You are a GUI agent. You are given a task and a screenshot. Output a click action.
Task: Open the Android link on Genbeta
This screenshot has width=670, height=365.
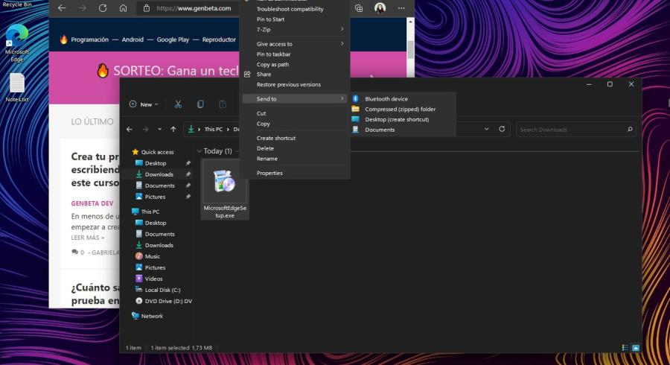(x=133, y=39)
